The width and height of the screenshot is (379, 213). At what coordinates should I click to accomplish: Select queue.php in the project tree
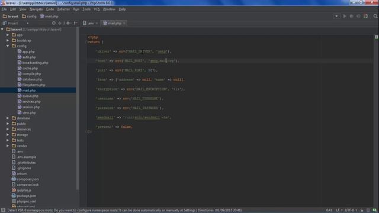pos(30,96)
